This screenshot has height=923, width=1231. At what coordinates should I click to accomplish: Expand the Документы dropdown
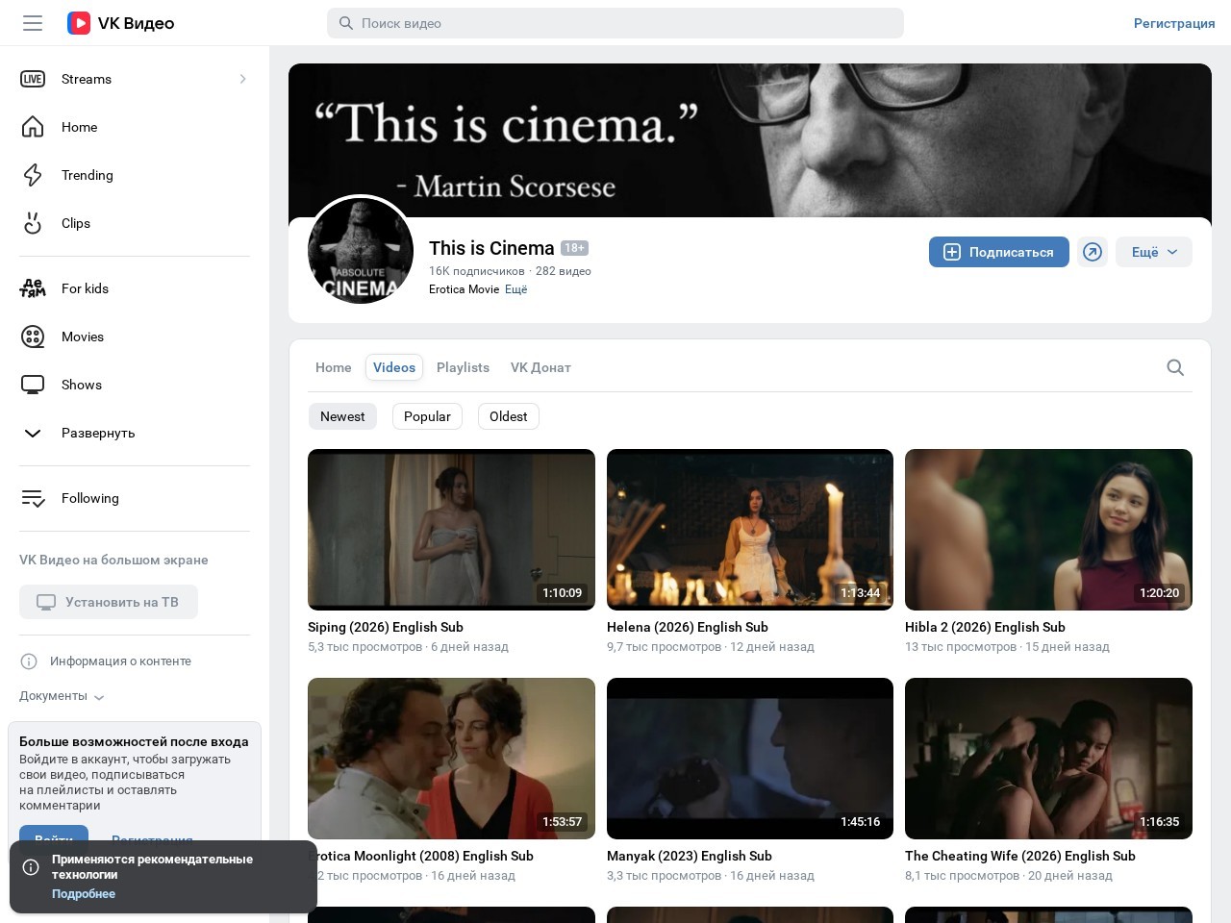pos(62,696)
